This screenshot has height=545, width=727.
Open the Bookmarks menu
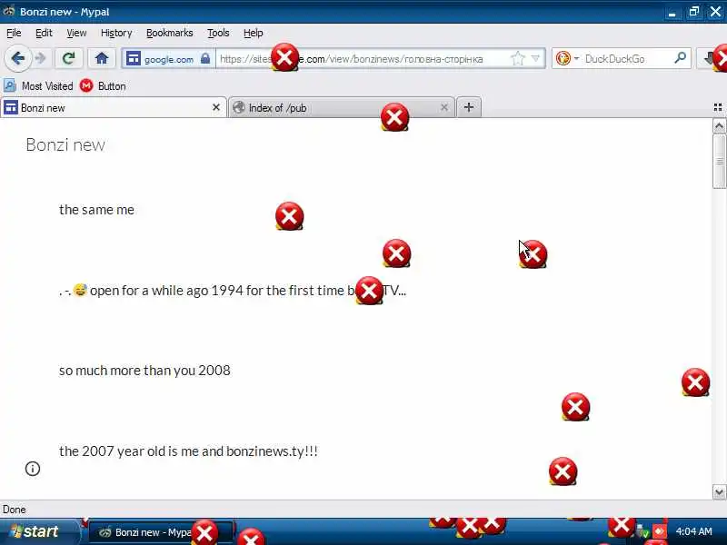169,33
